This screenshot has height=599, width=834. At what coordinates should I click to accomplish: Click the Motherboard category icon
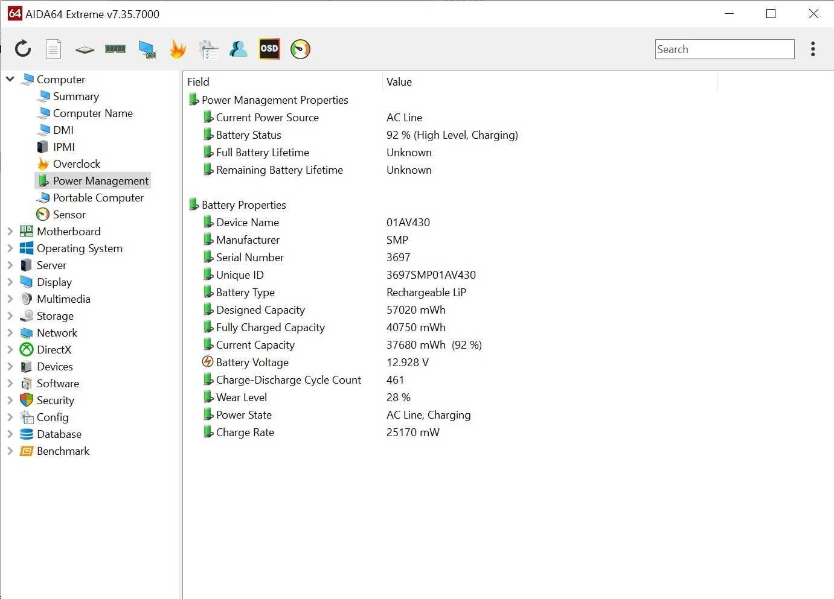pyautogui.click(x=27, y=231)
